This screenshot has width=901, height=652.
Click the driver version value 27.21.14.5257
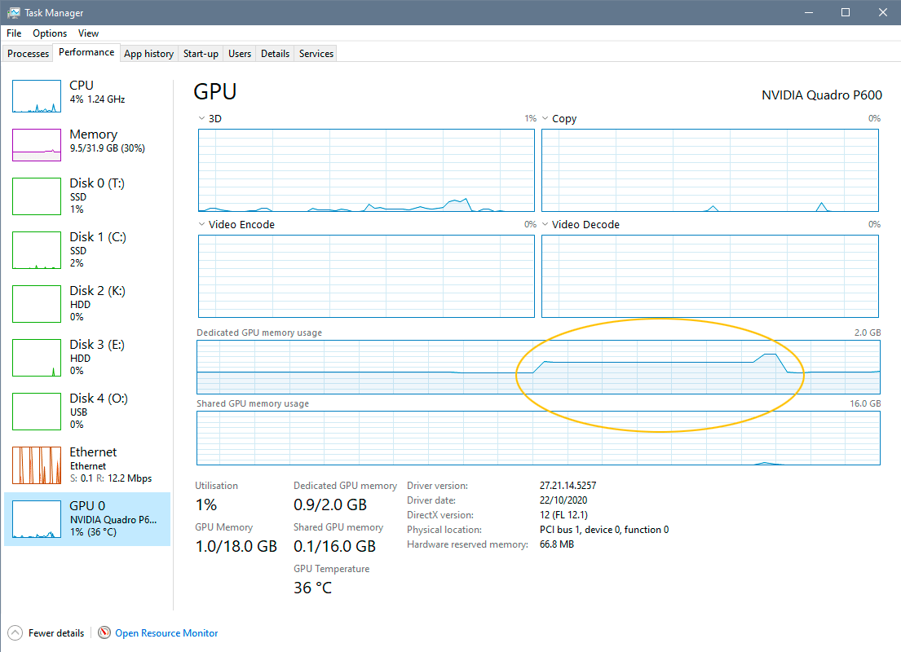568,486
